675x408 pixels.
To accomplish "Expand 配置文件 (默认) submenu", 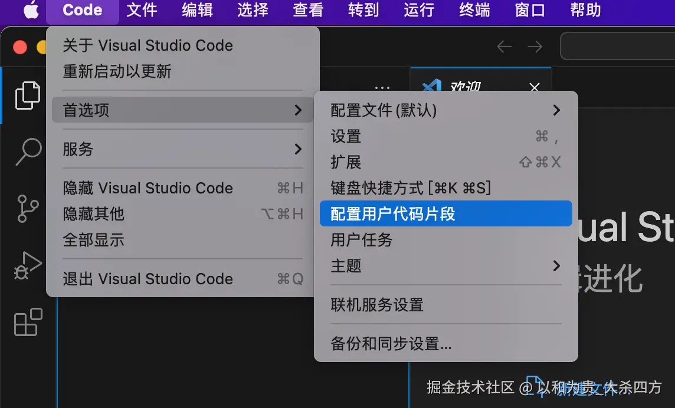I will point(446,110).
